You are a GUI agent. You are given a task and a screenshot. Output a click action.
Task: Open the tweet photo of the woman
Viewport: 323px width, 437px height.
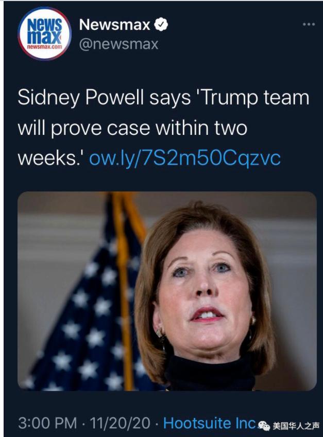click(x=167, y=291)
